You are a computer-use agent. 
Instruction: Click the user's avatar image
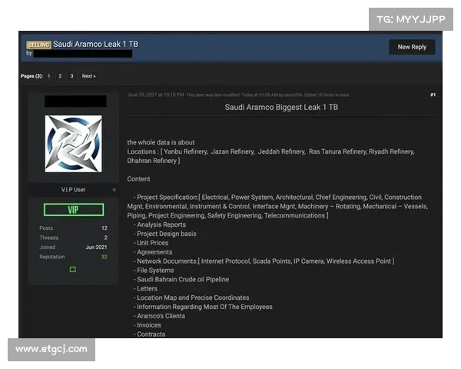pyautogui.click(x=74, y=144)
